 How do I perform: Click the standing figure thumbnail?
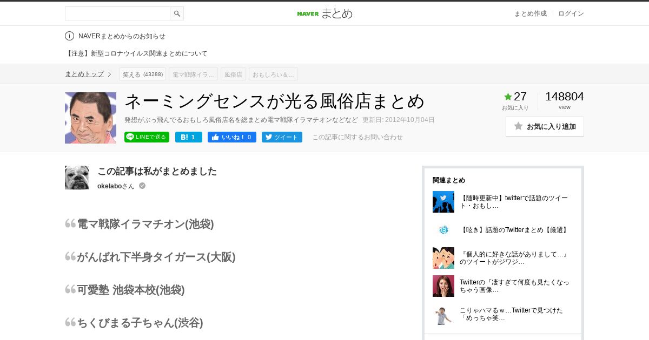[443, 314]
